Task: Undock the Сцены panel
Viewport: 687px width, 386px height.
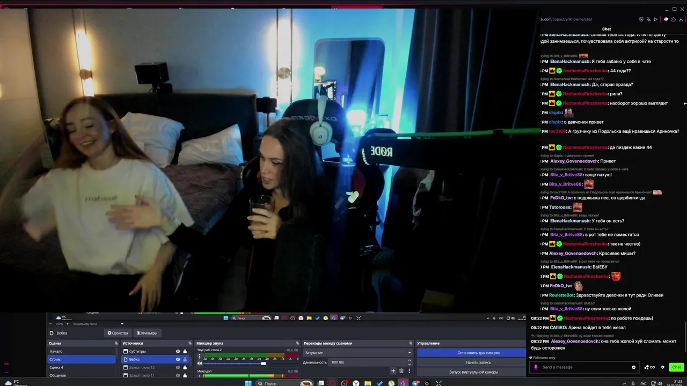Action: [116, 343]
